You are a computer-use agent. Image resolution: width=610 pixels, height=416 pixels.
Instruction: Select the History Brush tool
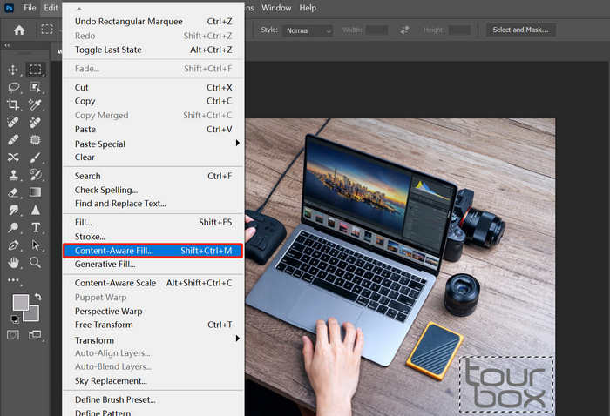[x=36, y=175]
